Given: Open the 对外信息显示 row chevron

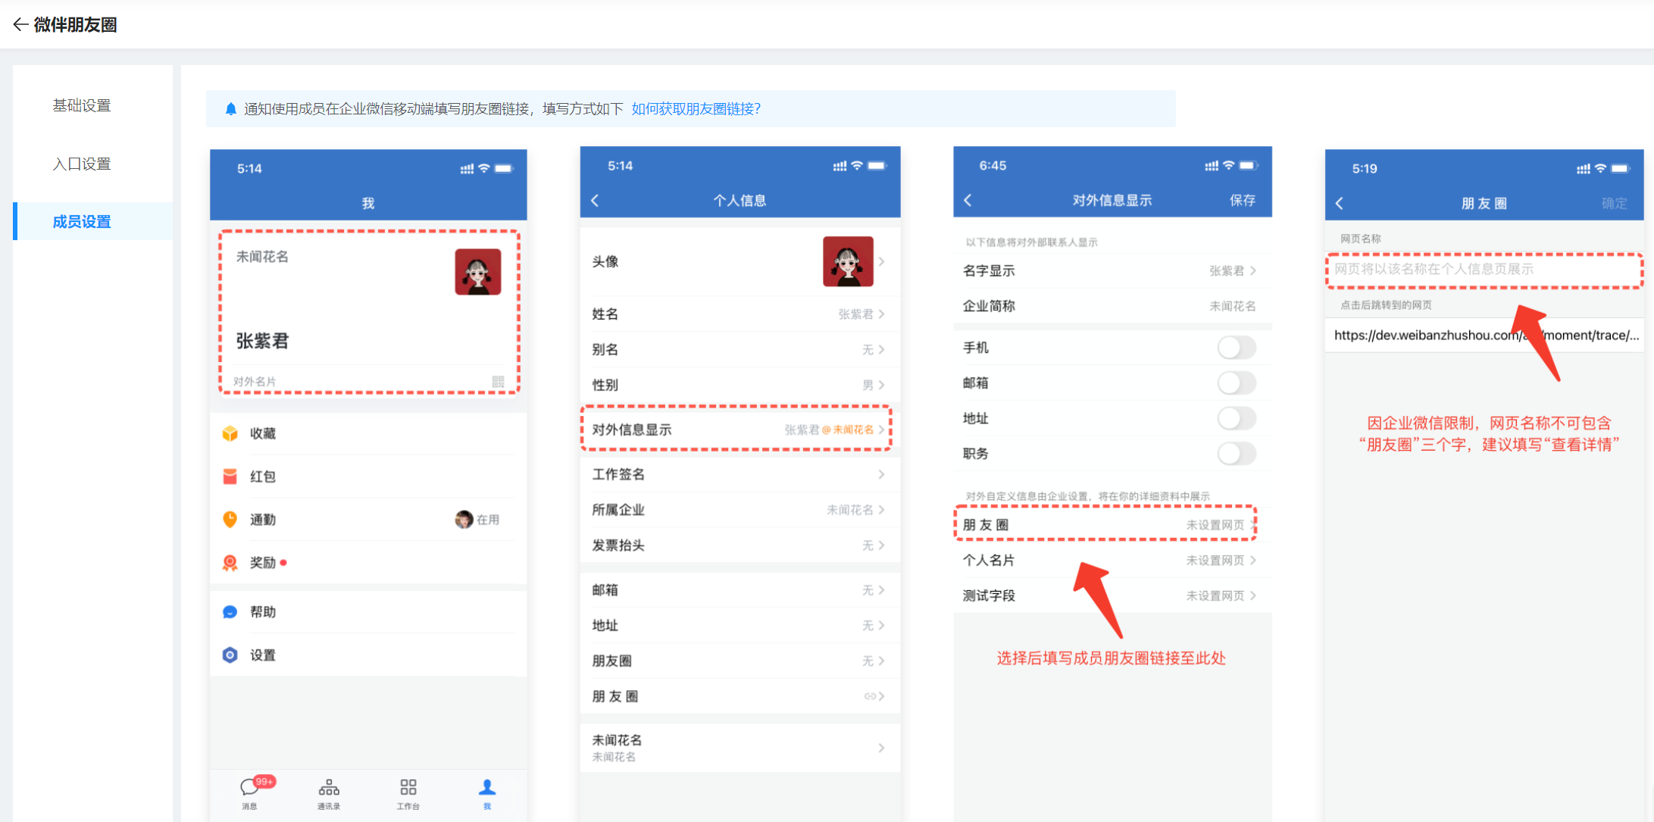Looking at the screenshot, I should [x=881, y=430].
